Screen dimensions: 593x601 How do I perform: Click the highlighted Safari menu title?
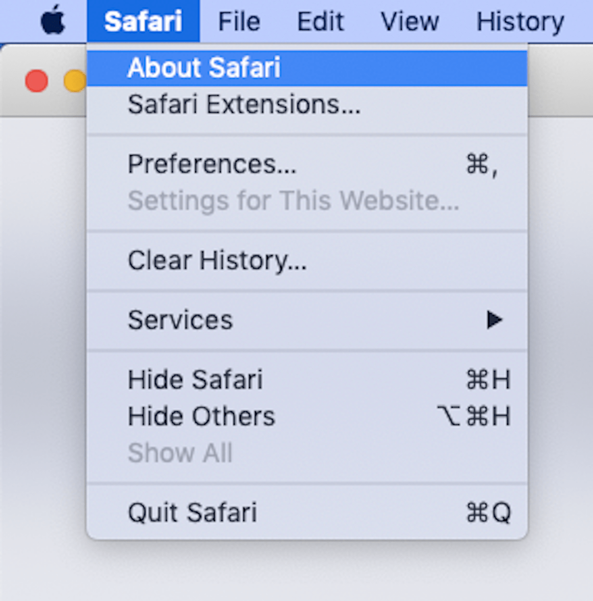[x=144, y=21]
